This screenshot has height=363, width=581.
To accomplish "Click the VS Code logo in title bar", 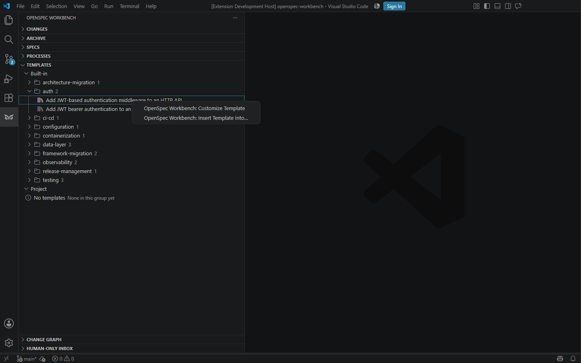I will click(x=6, y=6).
